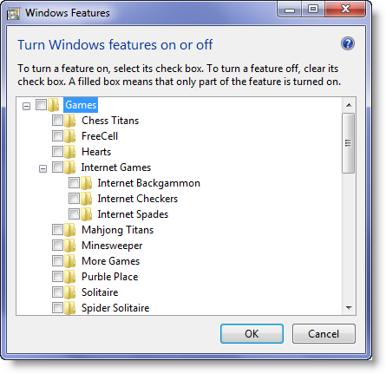The image size is (386, 374).
Task: Click the folder icon beside Chess Titans
Action: pyautogui.click(x=69, y=121)
